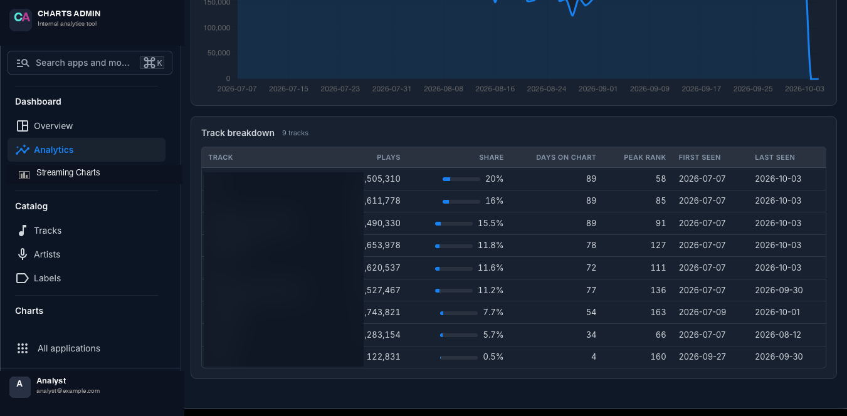
Task: Click the Artists microphone icon
Action: coord(23,254)
